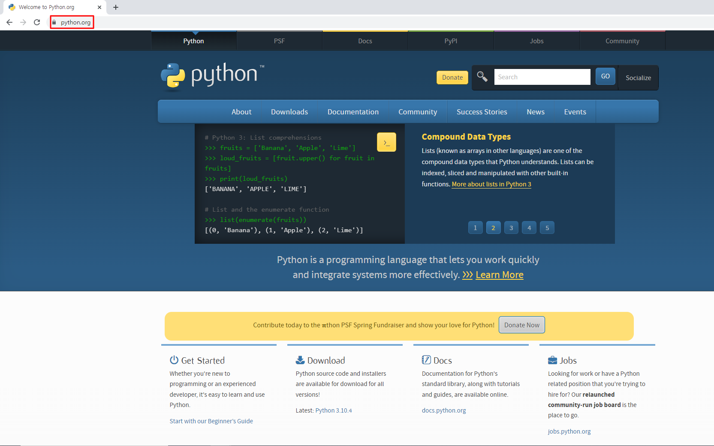Click the Donate Now button
Screen dimensions: 714x446
(522, 325)
